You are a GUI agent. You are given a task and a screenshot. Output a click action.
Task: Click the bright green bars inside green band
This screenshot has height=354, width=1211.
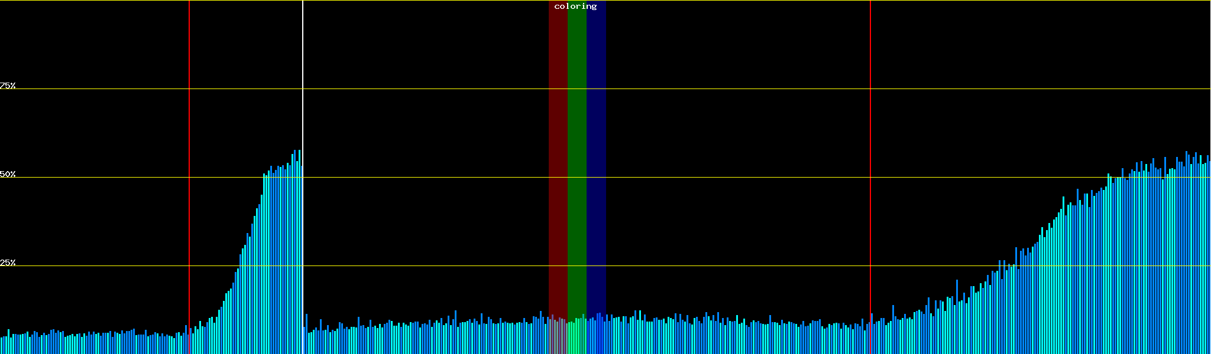(x=577, y=337)
